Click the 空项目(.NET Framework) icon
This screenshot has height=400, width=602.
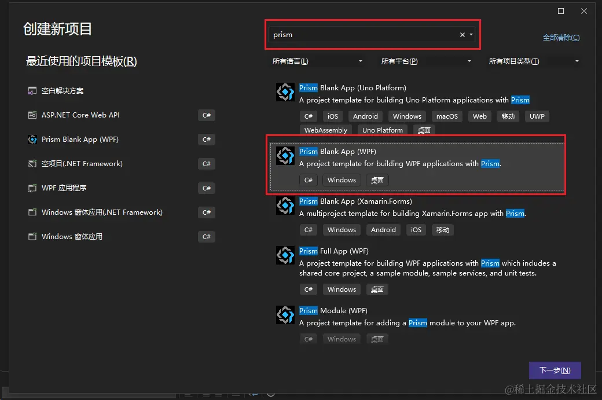32,164
